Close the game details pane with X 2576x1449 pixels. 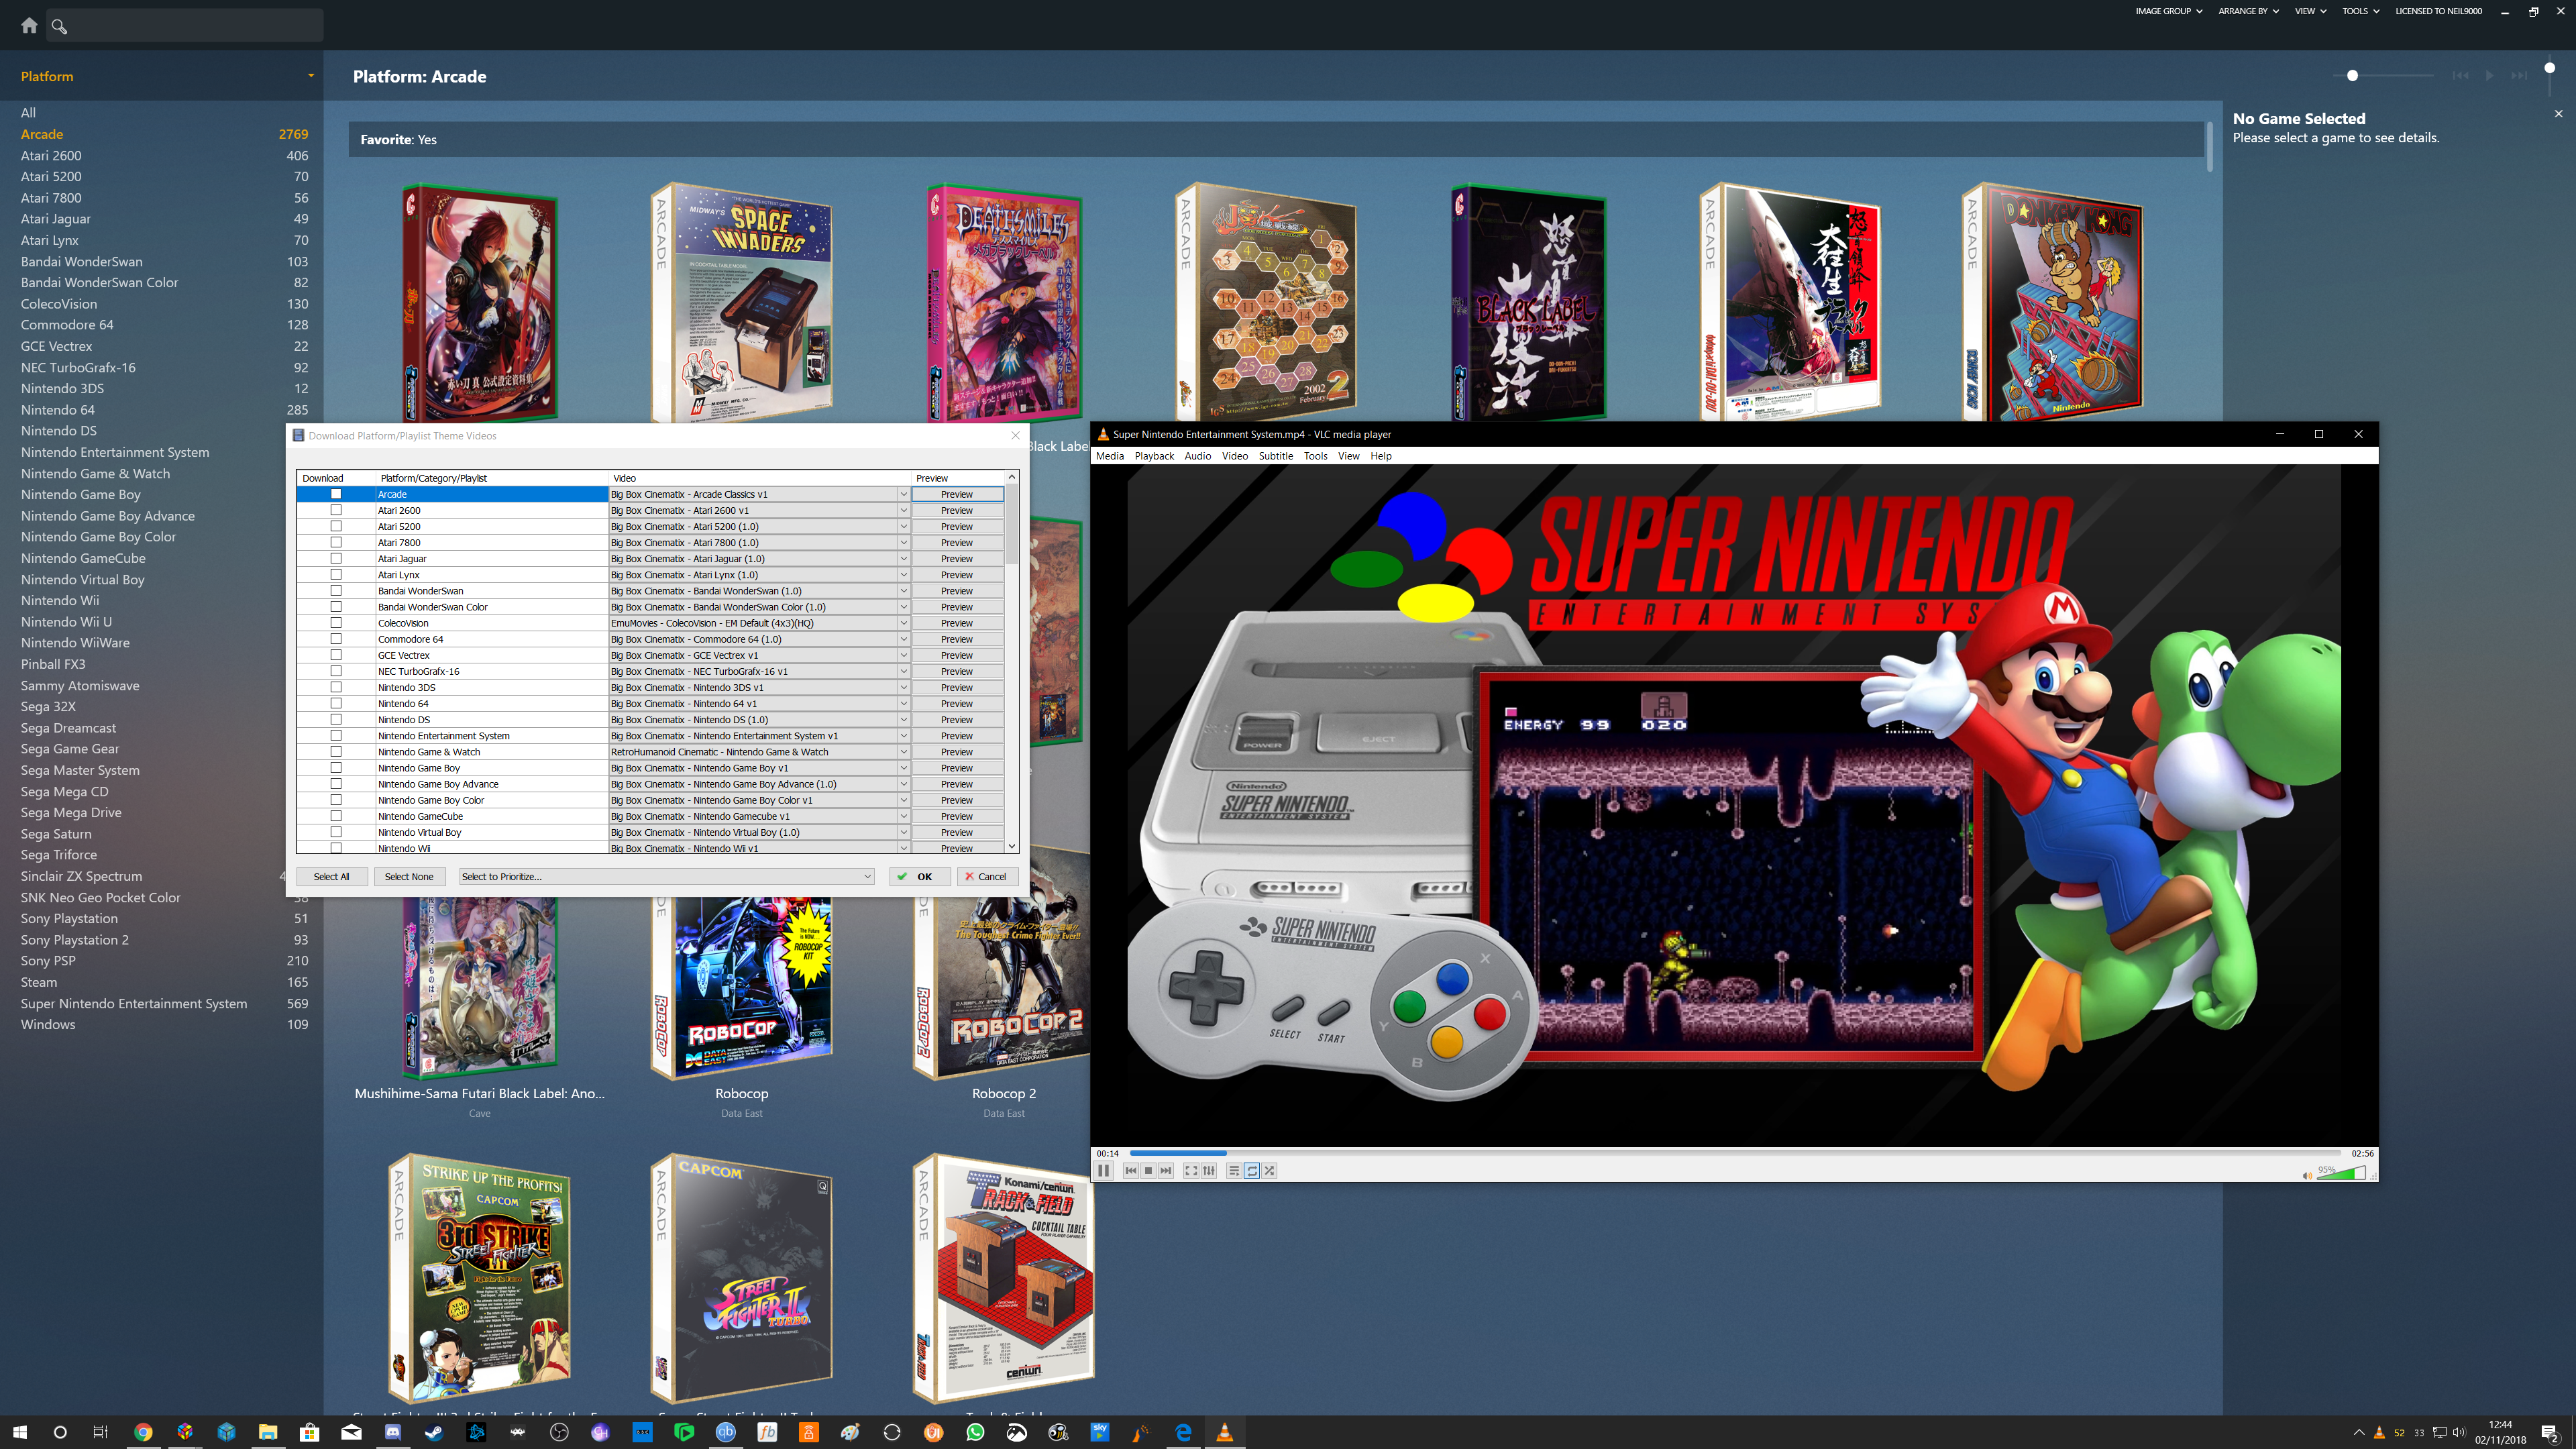[x=2559, y=114]
